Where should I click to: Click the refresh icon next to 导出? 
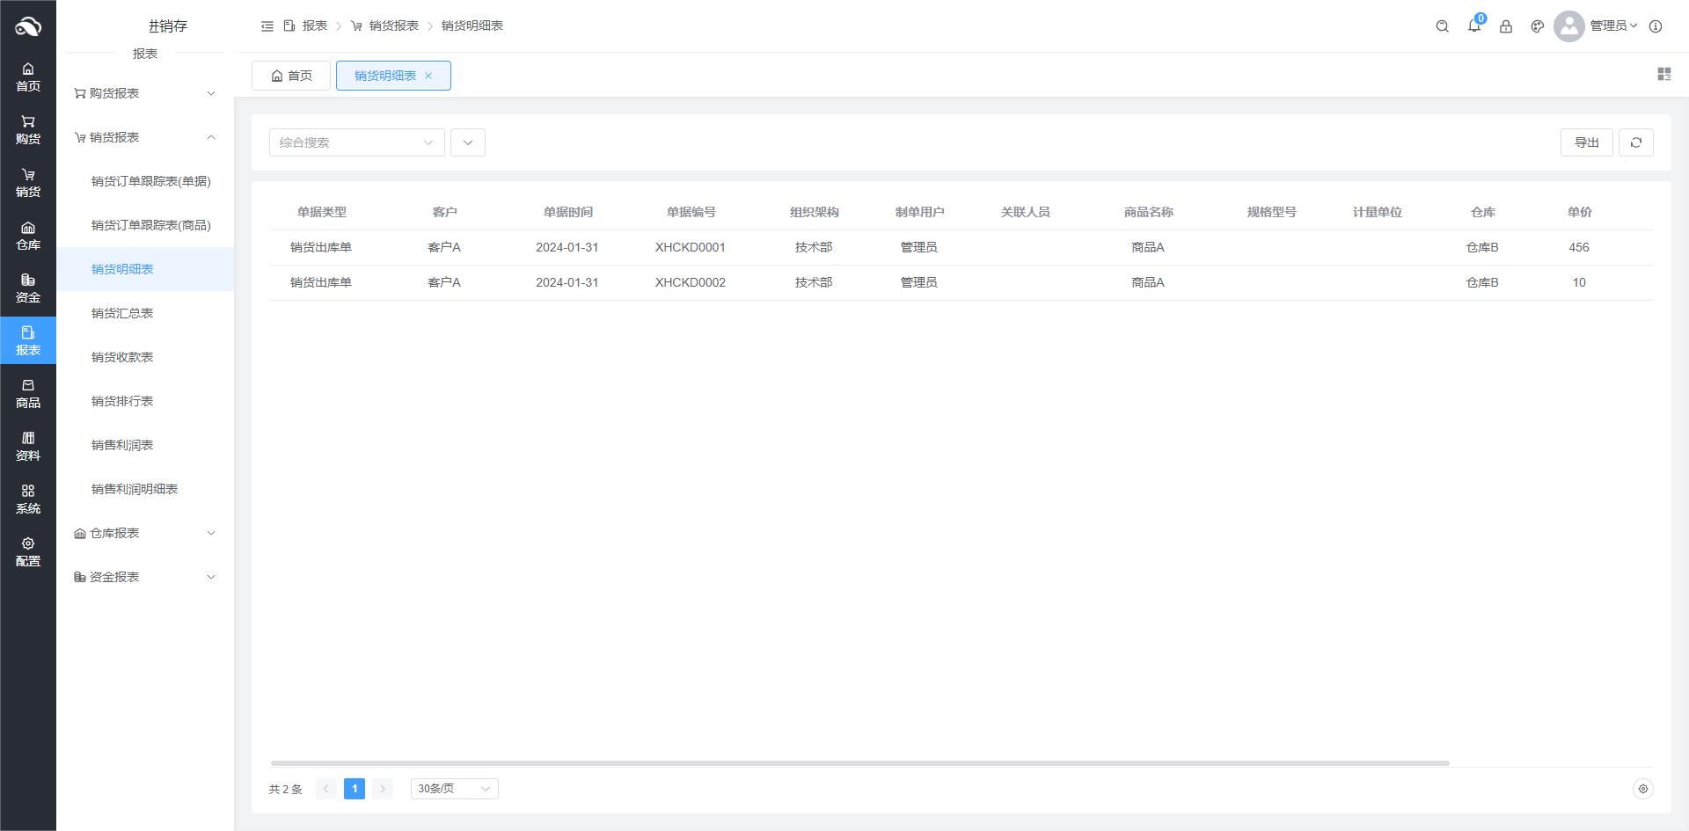(x=1636, y=142)
